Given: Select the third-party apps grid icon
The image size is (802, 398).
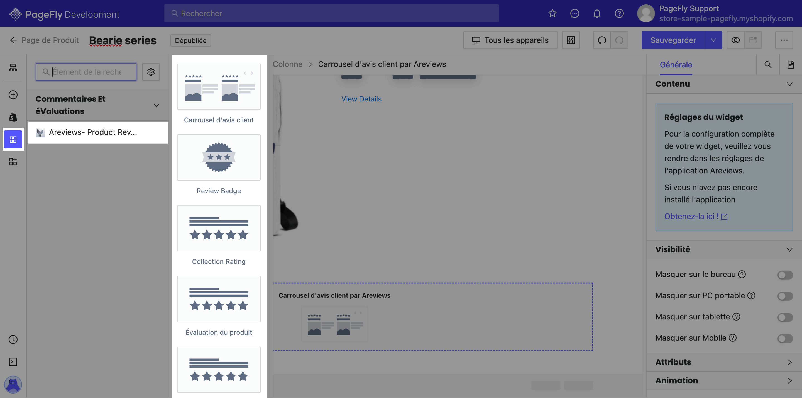Looking at the screenshot, I should [x=13, y=139].
